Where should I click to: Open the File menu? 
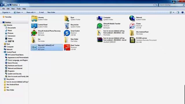(3, 9)
